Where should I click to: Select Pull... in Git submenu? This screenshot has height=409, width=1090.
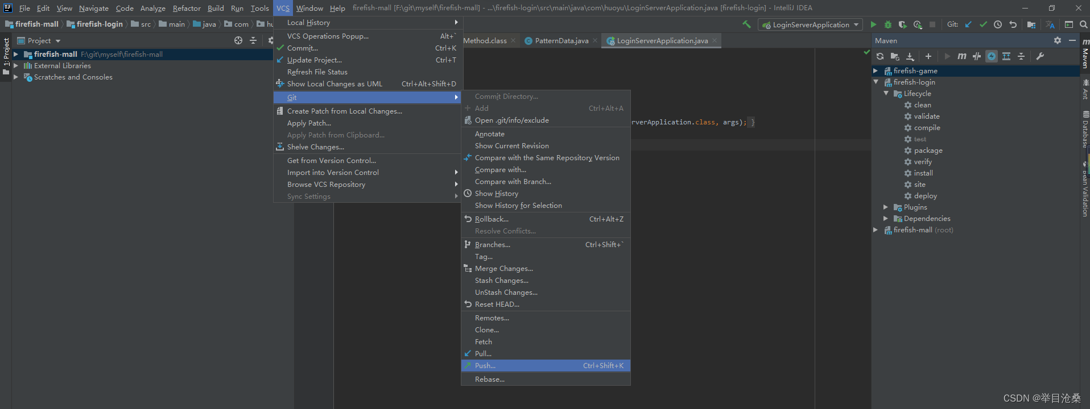(546, 354)
